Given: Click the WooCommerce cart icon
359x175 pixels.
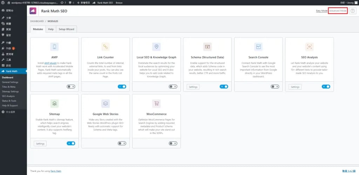Looking at the screenshot, I should coord(156,104).
